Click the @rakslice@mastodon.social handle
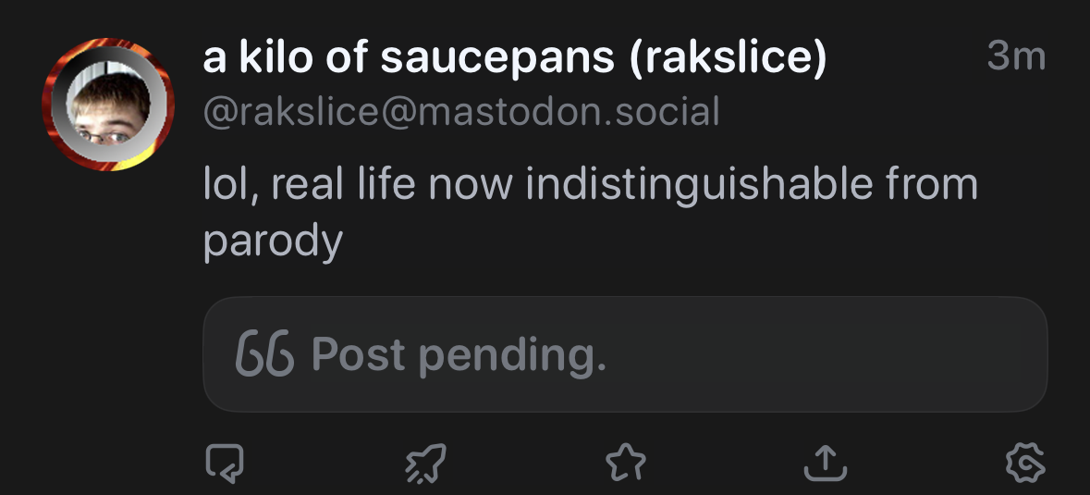The width and height of the screenshot is (1090, 495). (x=460, y=113)
